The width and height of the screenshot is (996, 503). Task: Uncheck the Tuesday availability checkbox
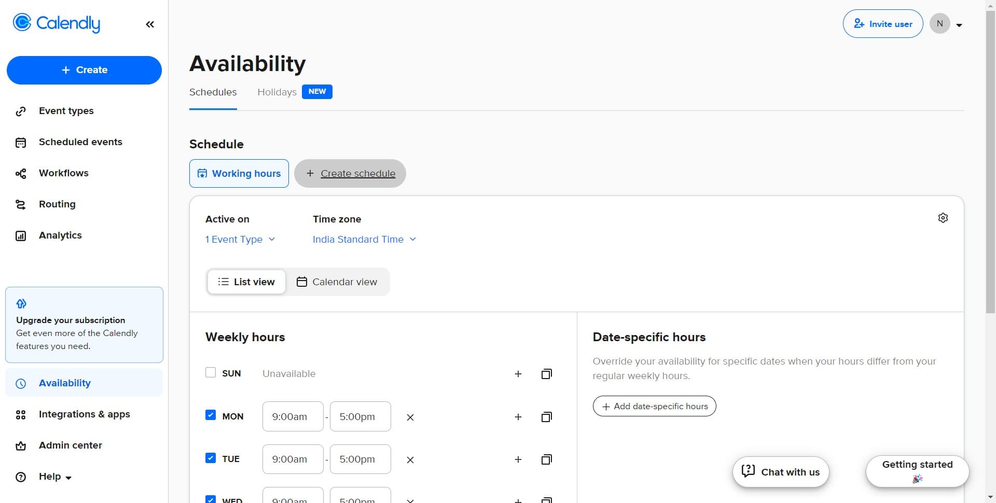[x=211, y=458]
